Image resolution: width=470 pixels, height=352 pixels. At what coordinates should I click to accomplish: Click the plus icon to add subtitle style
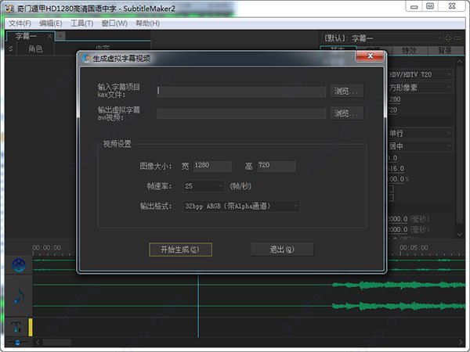[x=448, y=38]
